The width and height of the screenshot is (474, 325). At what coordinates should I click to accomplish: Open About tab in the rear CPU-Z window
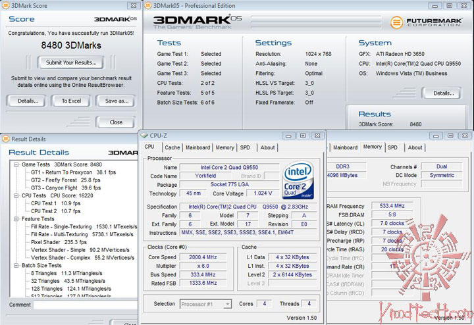pos(415,147)
